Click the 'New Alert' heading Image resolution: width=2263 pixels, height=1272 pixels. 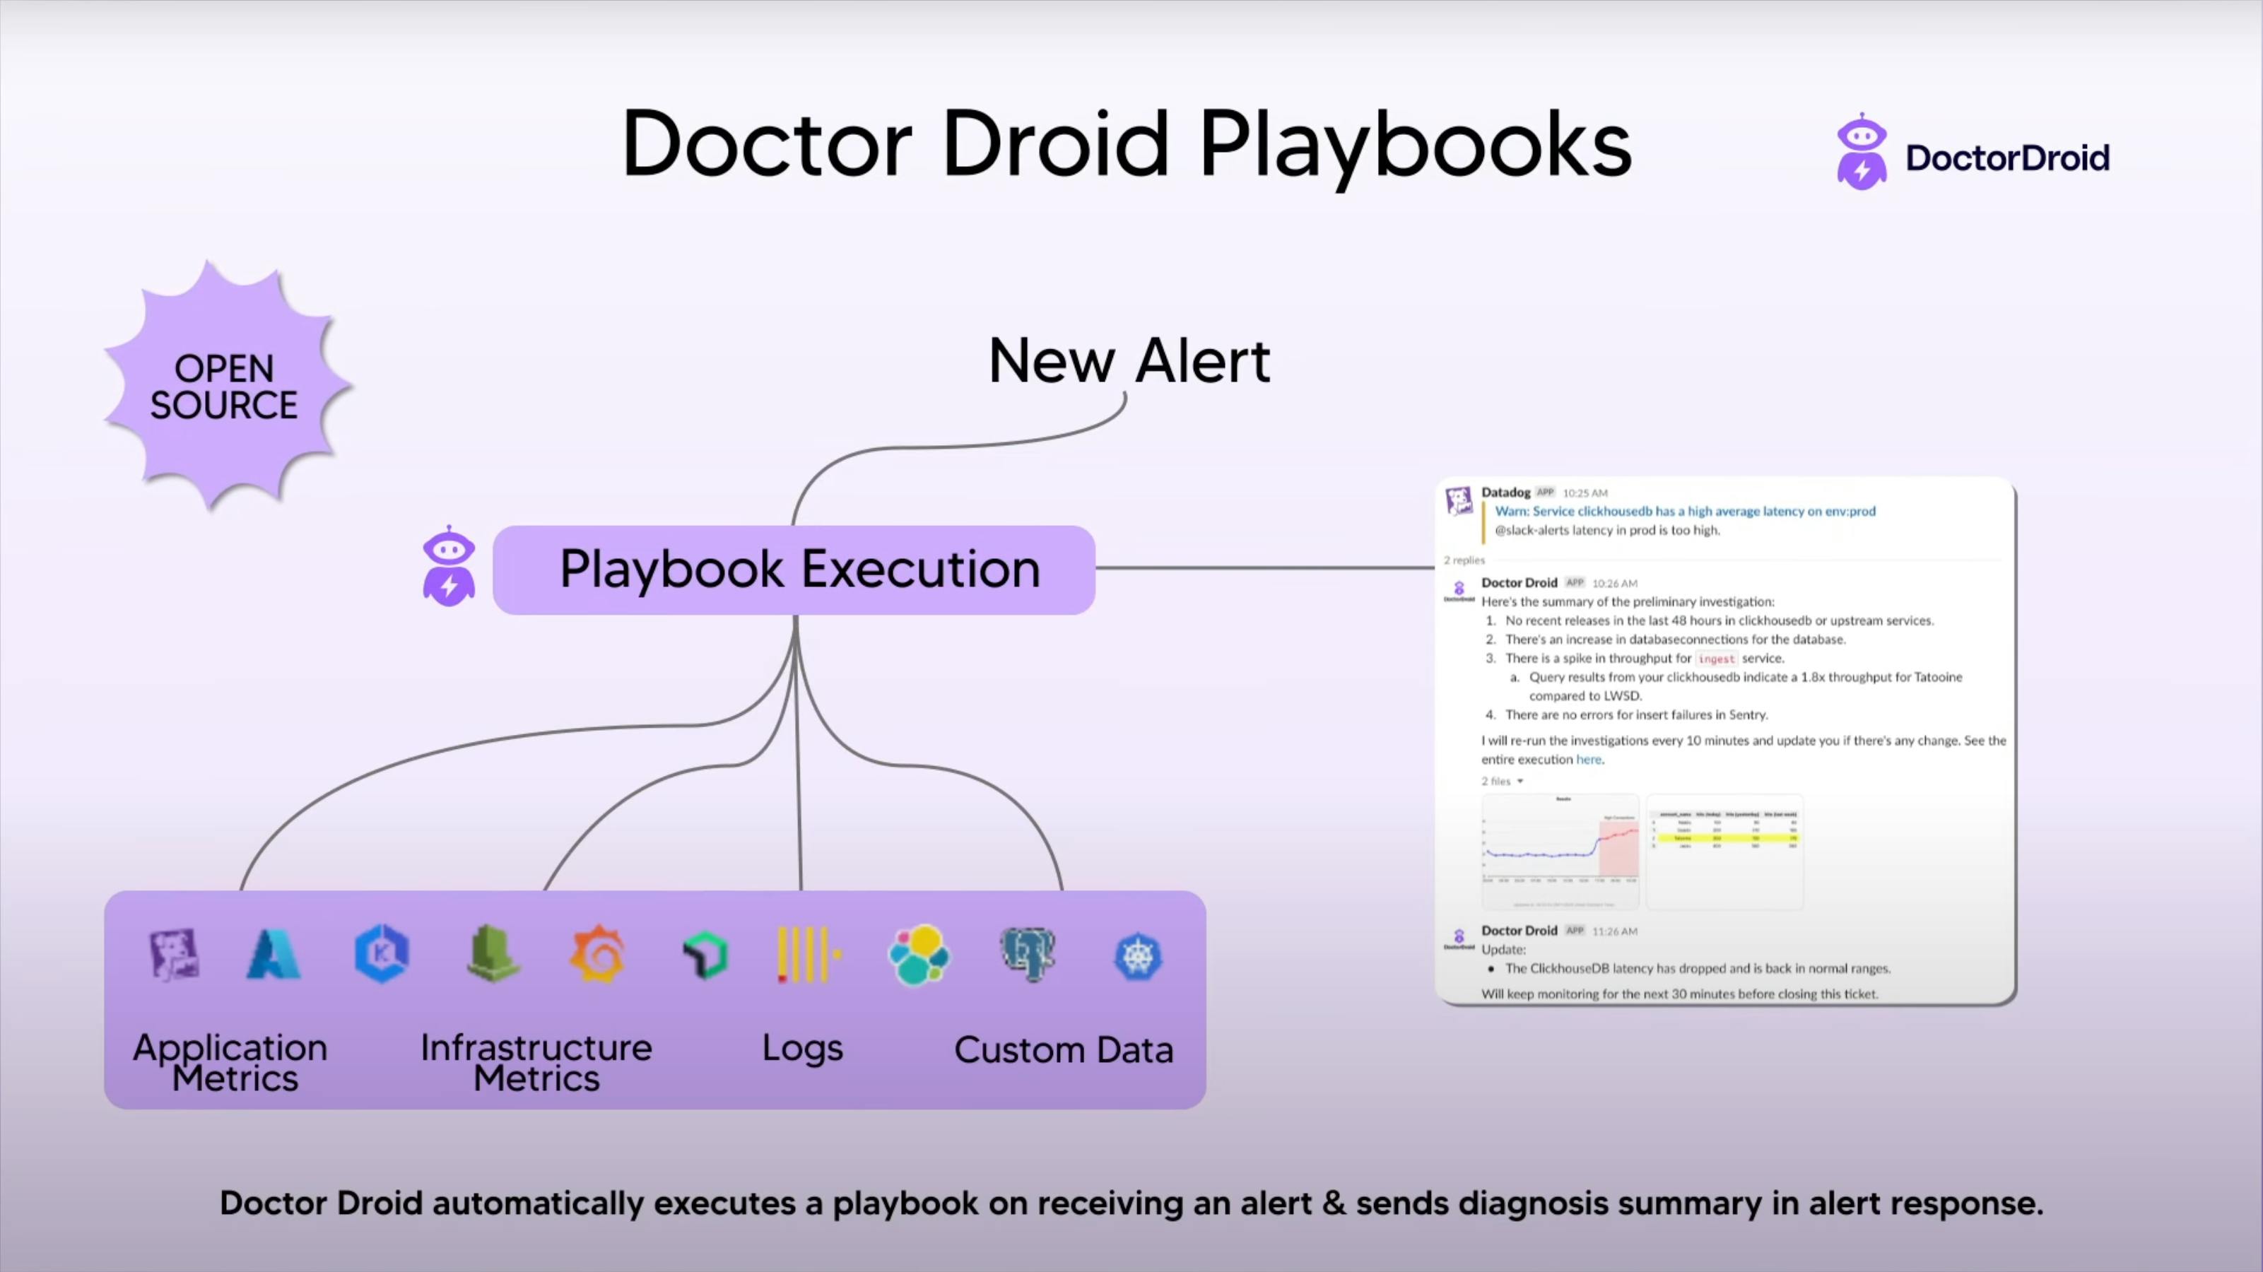pos(1130,360)
